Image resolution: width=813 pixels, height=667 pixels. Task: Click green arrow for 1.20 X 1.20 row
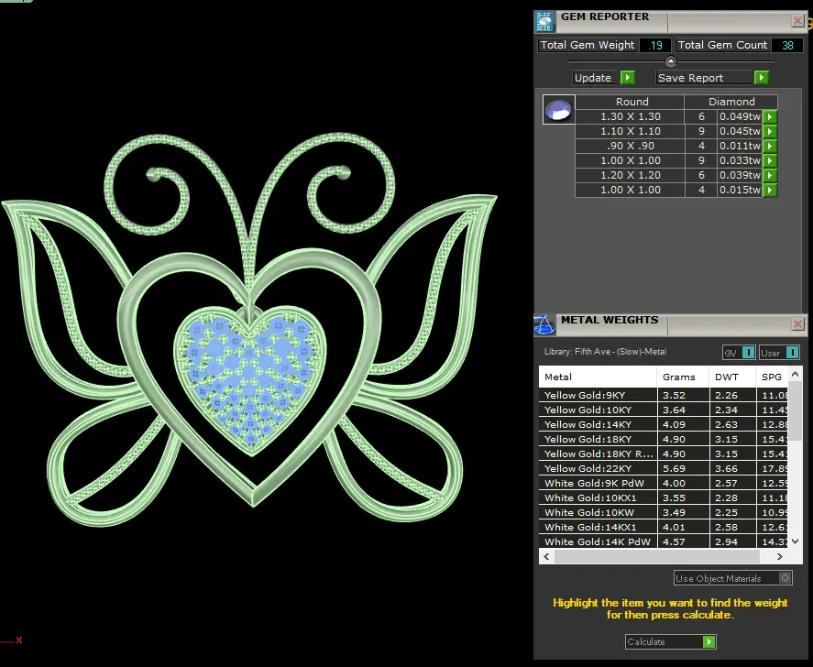pos(770,175)
